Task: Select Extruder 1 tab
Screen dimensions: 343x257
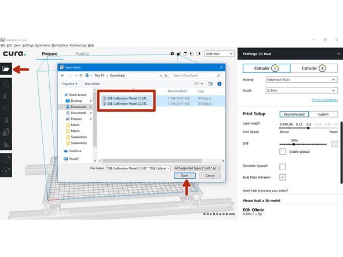Action: point(267,68)
